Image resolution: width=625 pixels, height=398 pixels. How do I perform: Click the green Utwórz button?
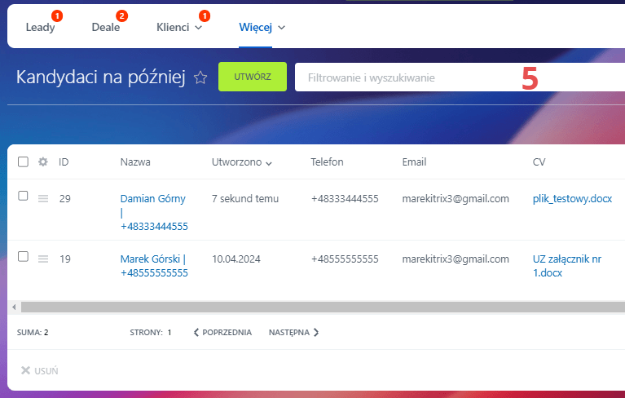coord(253,77)
